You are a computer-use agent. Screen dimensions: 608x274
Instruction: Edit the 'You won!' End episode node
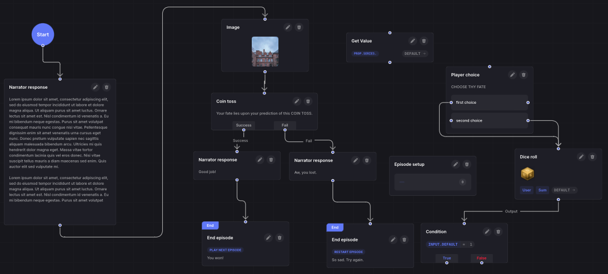coord(268,238)
